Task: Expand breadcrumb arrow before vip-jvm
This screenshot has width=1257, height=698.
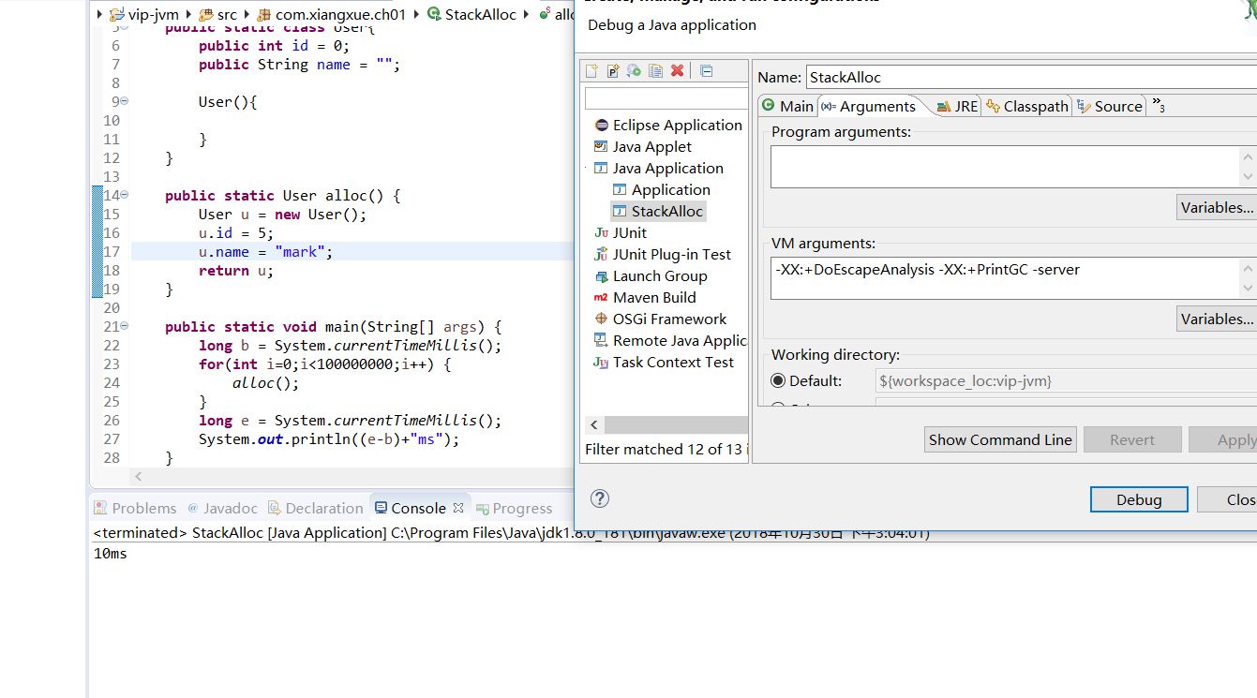Action: coord(100,14)
